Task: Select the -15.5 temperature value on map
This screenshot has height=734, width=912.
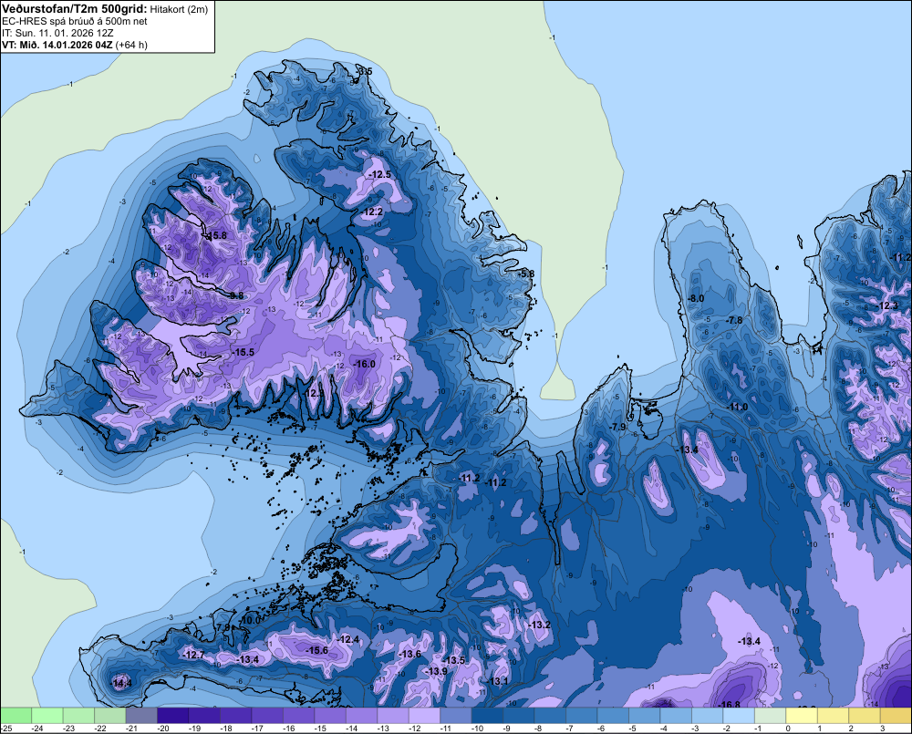Action: click(x=244, y=352)
